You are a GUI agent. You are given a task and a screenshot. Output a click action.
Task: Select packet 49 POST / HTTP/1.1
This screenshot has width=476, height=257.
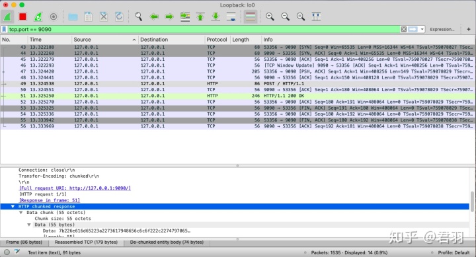tap(238, 84)
